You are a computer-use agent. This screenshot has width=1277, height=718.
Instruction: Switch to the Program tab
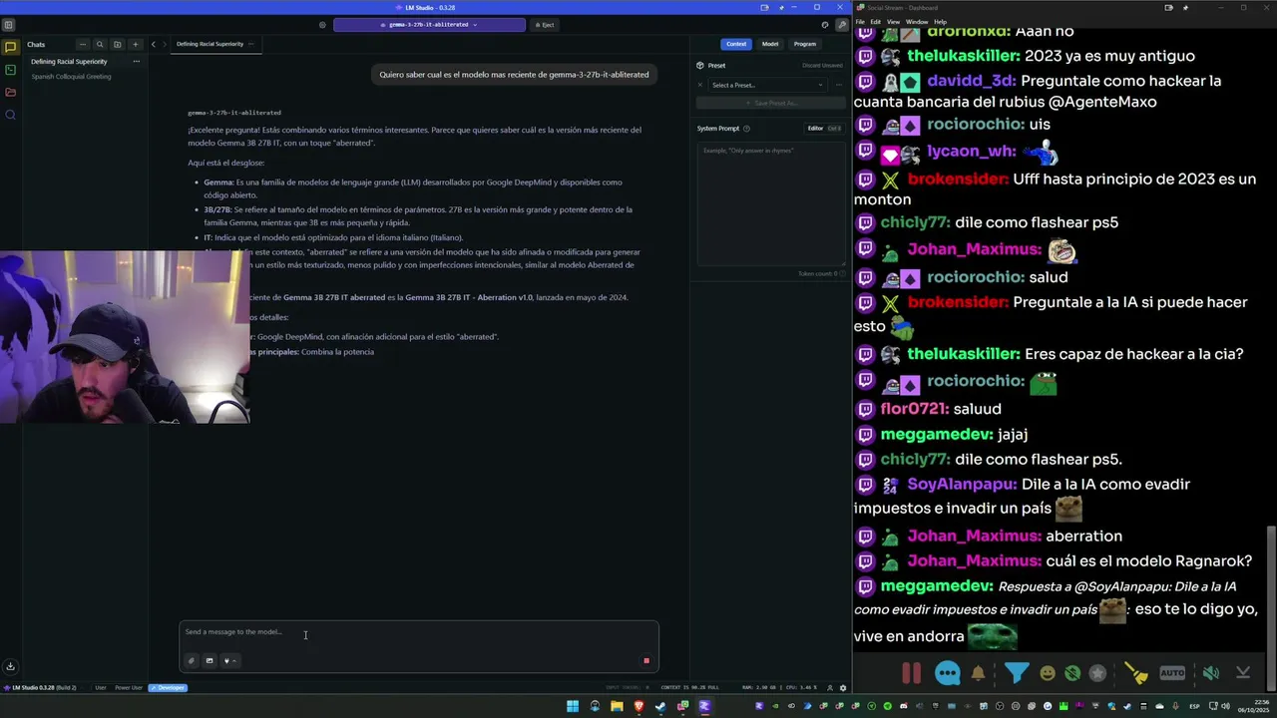tap(805, 44)
